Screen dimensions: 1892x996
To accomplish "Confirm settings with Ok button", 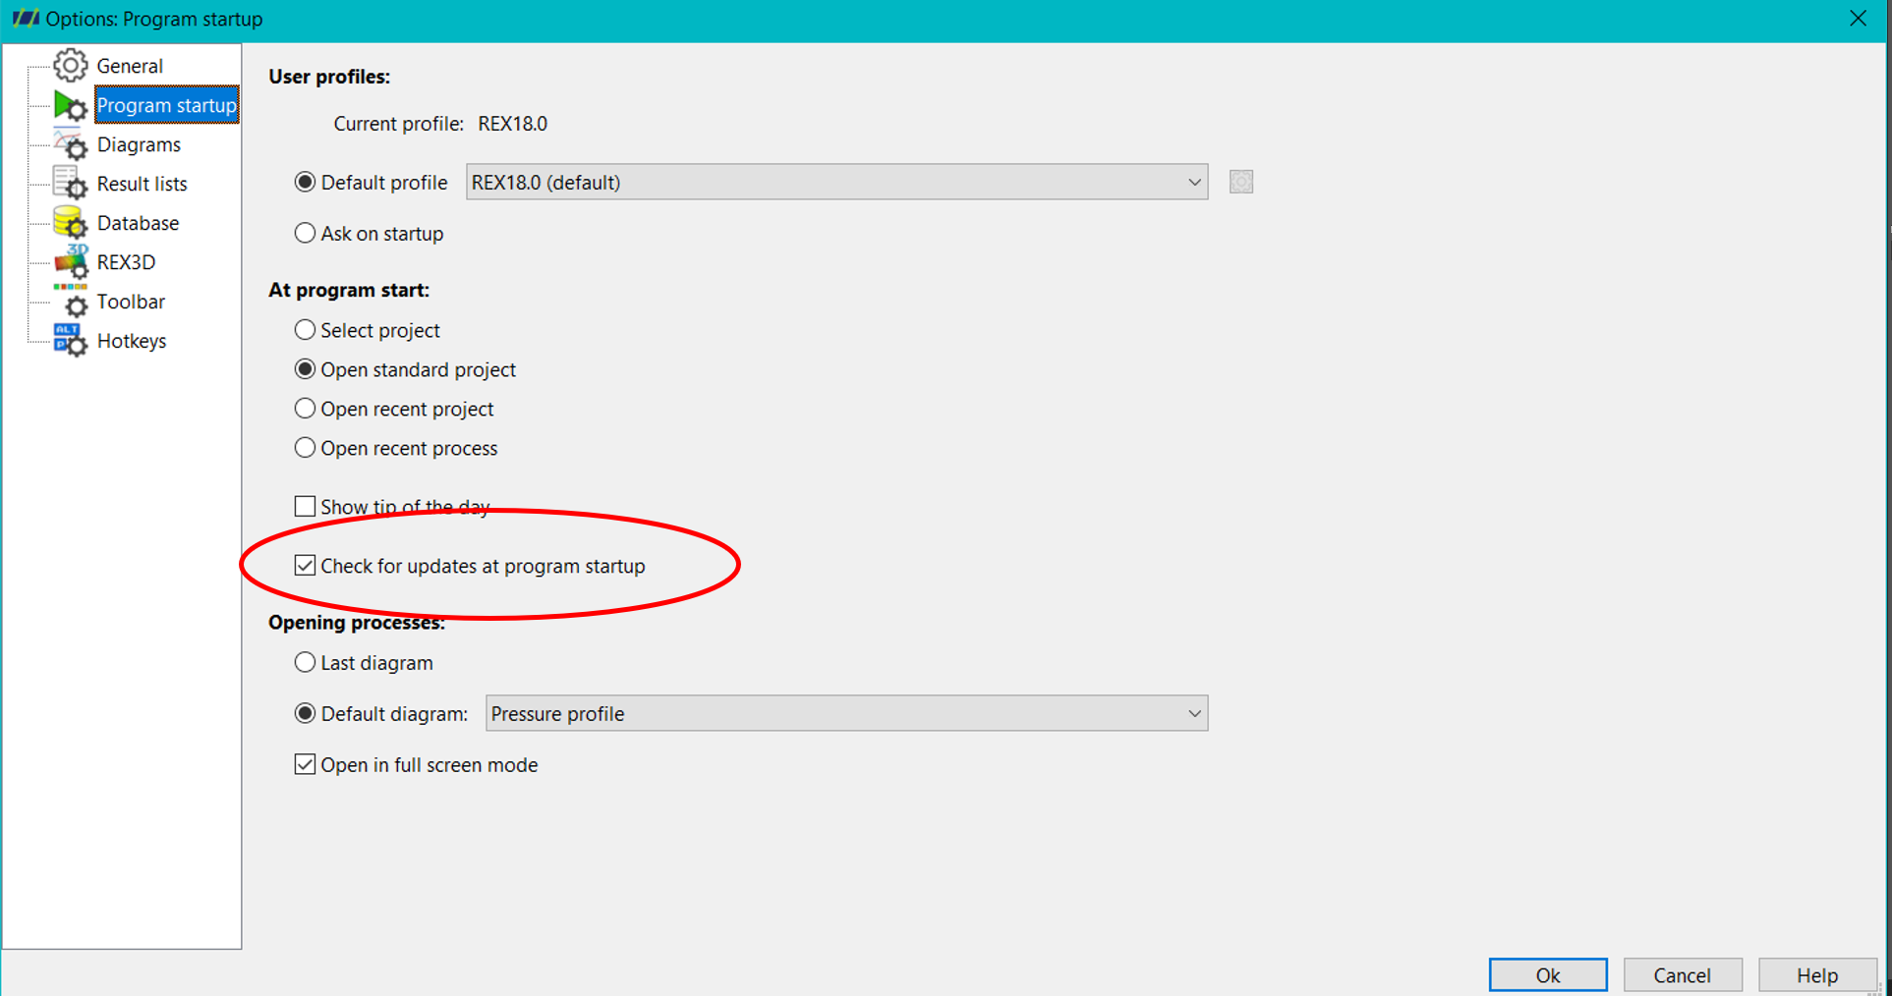I will click(x=1548, y=975).
